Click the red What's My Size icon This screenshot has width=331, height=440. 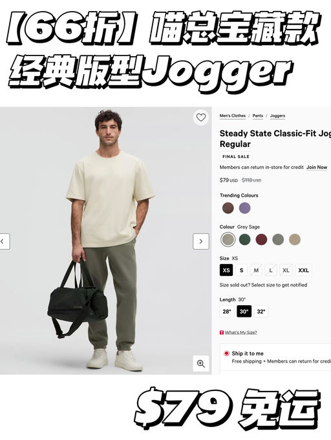222,332
